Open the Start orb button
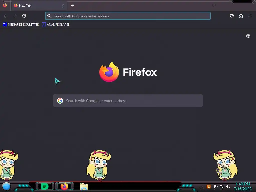The height and width of the screenshot is (192, 256). [6, 187]
